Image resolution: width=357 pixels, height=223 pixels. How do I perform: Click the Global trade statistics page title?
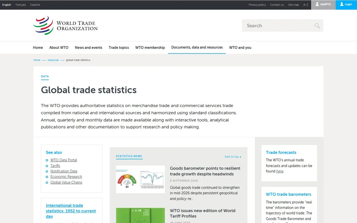(x=89, y=90)
